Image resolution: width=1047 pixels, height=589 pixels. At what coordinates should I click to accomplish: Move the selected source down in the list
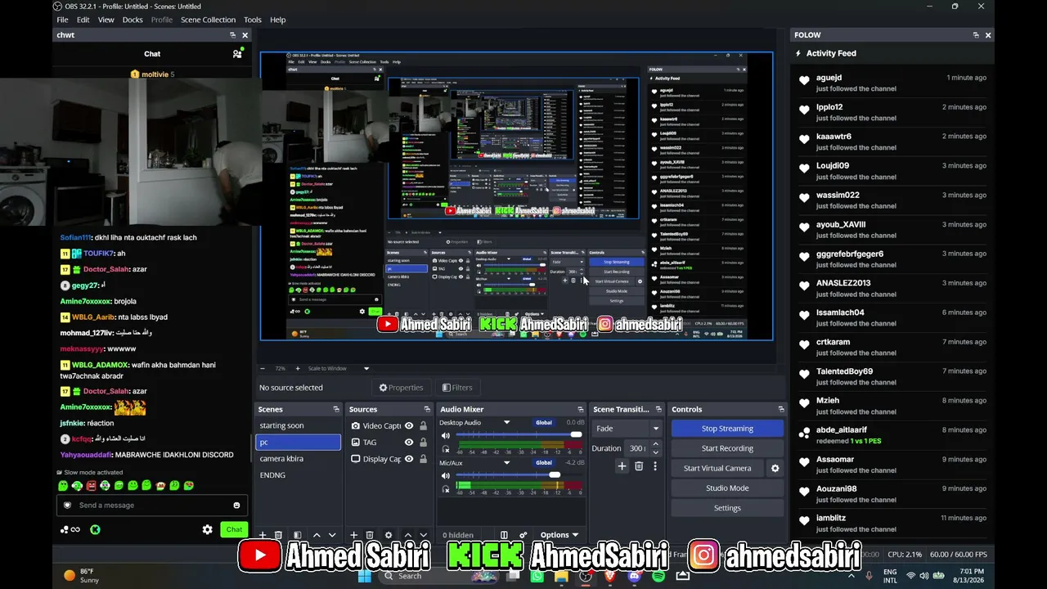[424, 535]
